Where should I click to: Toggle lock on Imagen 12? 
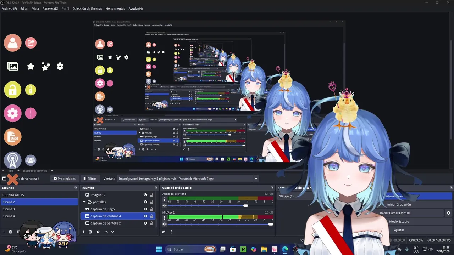[x=151, y=195]
